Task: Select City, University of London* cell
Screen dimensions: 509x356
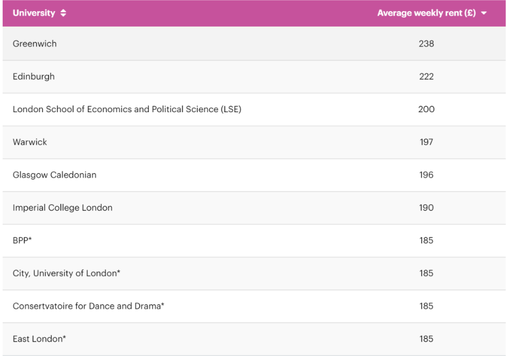Action: [67, 273]
